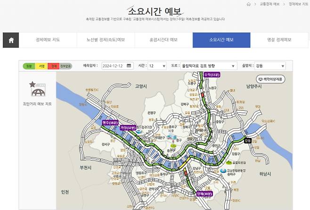Open the 노선별 정체(속도)예보 tab
The image size is (310, 210).
[106, 40]
